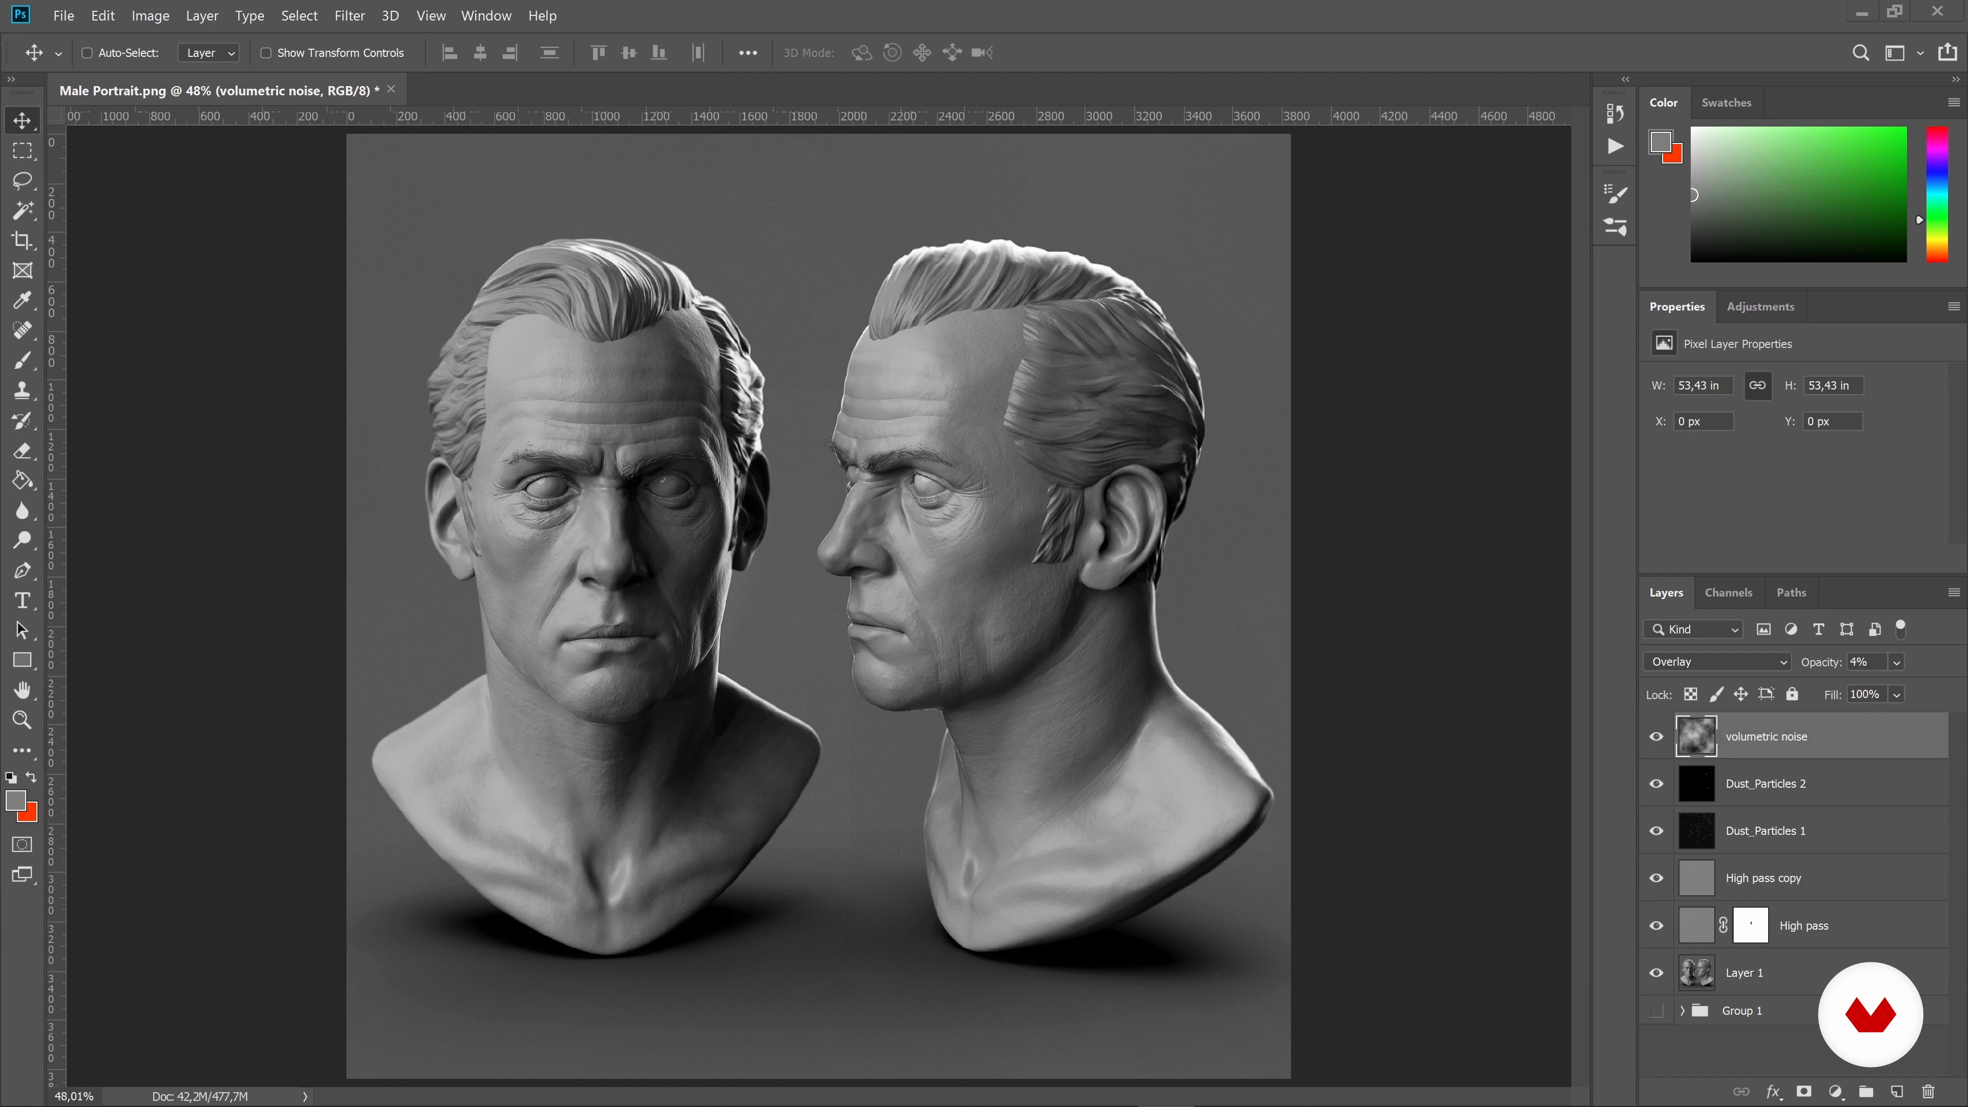Swap foreground and background colors

(31, 777)
